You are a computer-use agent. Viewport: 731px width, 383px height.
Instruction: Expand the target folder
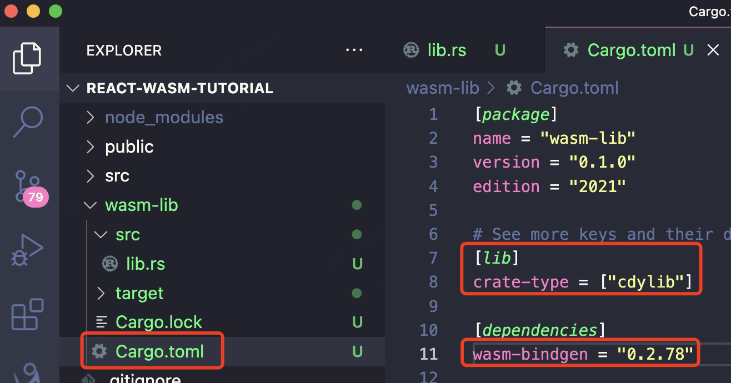point(139,293)
